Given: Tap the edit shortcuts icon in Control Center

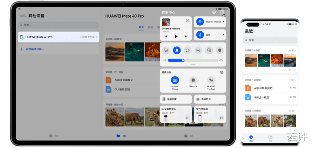Looking at the screenshot, I should [x=222, y=12].
